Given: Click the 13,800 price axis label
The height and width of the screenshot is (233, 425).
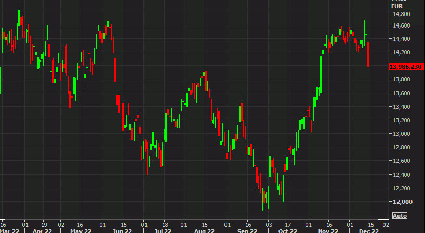Looking at the screenshot, I should click(x=402, y=79).
